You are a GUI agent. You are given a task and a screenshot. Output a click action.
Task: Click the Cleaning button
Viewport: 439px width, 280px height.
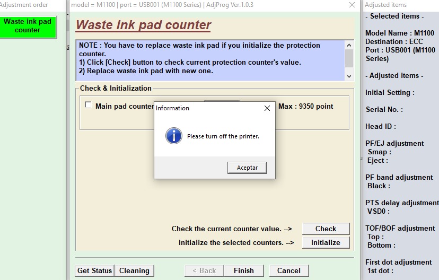click(134, 270)
